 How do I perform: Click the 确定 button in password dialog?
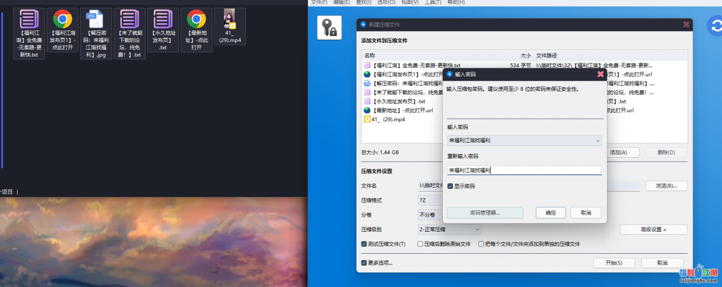point(551,213)
